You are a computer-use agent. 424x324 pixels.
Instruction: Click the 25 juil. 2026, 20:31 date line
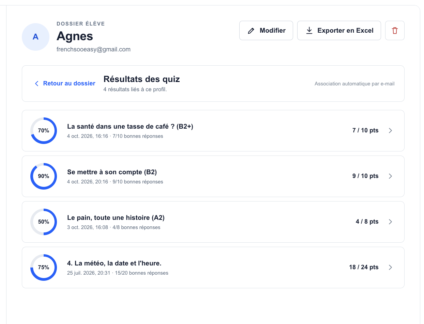tap(118, 273)
